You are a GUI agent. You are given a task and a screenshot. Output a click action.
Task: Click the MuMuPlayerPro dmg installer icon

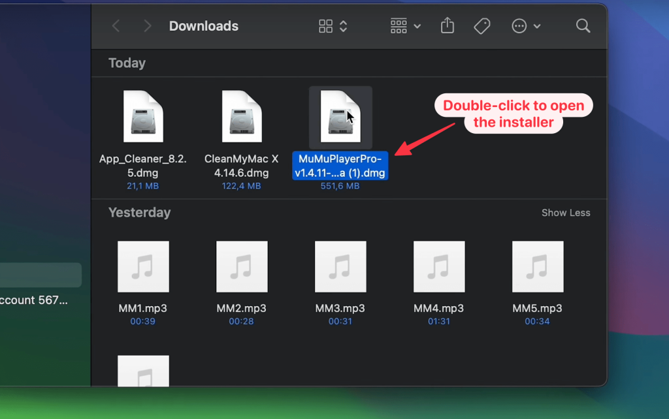(x=340, y=117)
